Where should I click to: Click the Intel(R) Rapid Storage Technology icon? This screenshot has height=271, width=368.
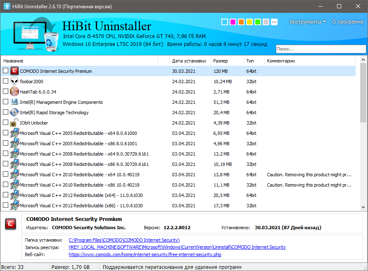[x=14, y=113]
